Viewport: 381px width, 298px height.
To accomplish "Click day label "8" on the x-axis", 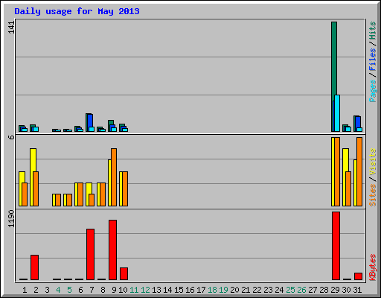I will (x=103, y=290).
